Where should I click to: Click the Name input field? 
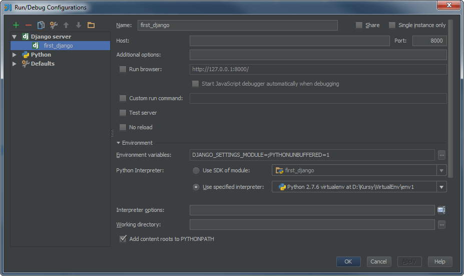coord(238,25)
